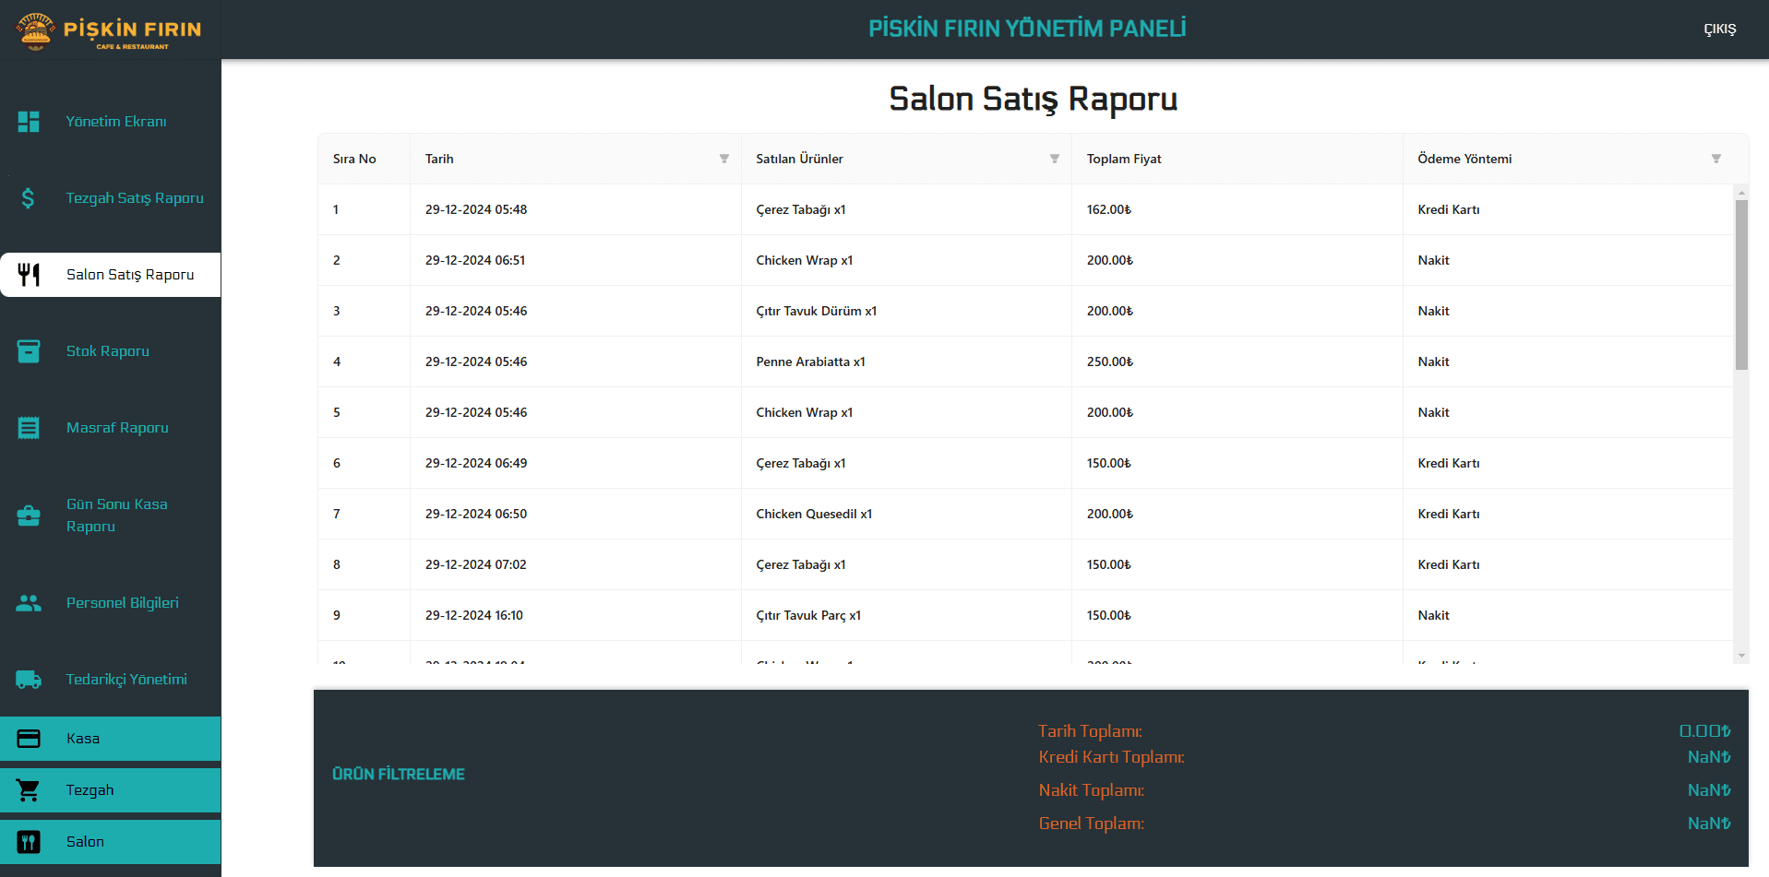Viewport: 1769px width, 877px height.
Task: Click the briefcase icon for Gün Sonu Kasa
Action: 29,516
